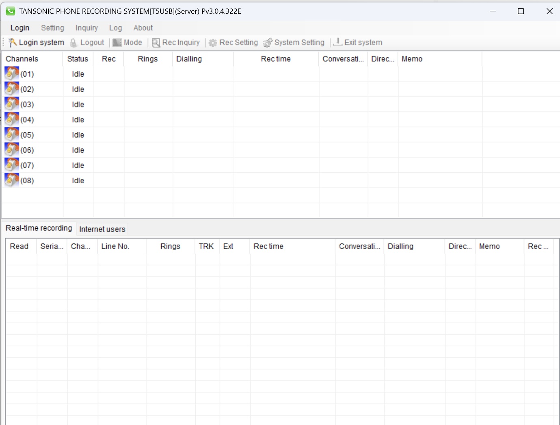
Task: Sort by the Line No. column header
Action: click(115, 246)
